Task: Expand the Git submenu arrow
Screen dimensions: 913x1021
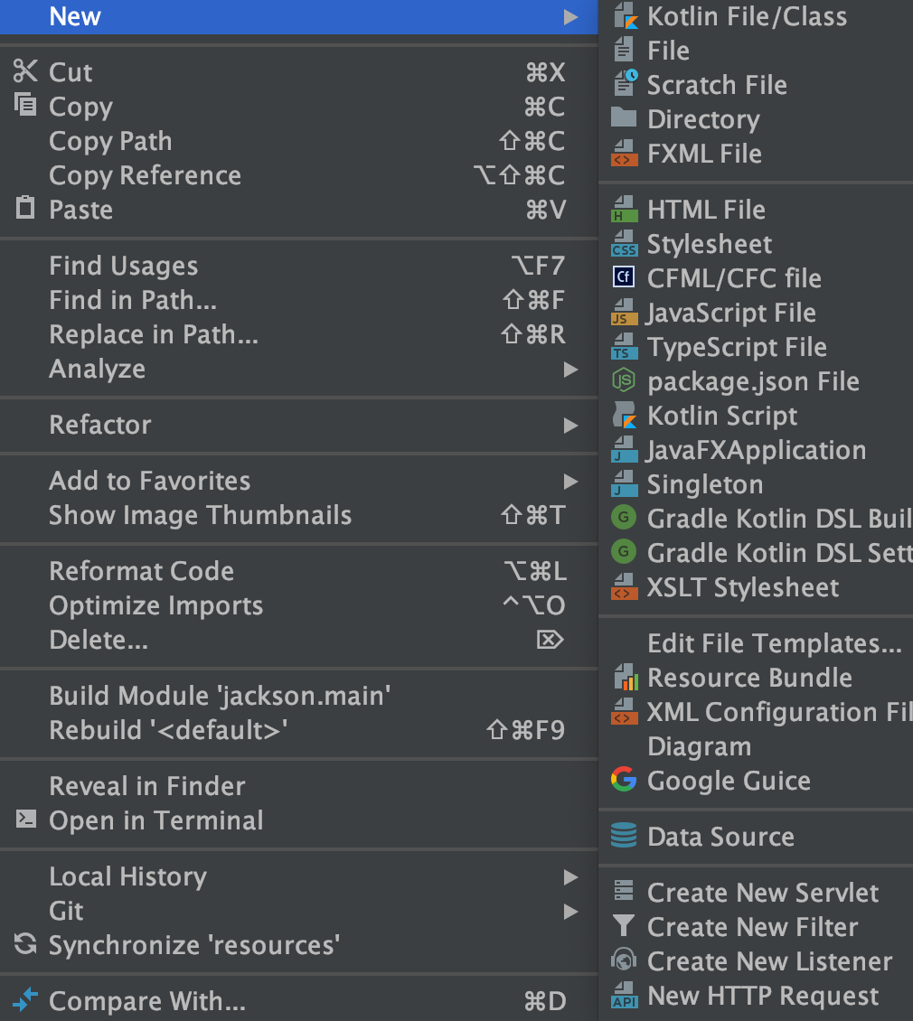Action: click(x=571, y=912)
